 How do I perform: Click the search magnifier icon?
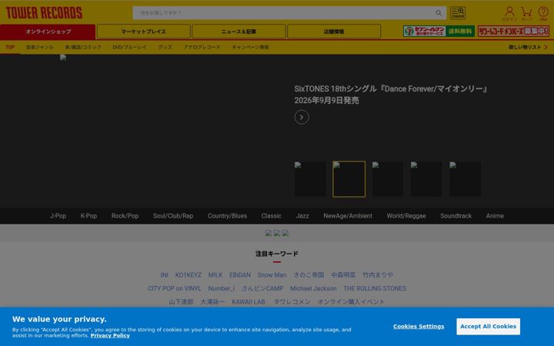click(x=439, y=13)
